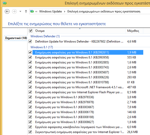Select row Definition Update for Windows Defender - KB2267602
150x135 pixels.
tap(88, 42)
